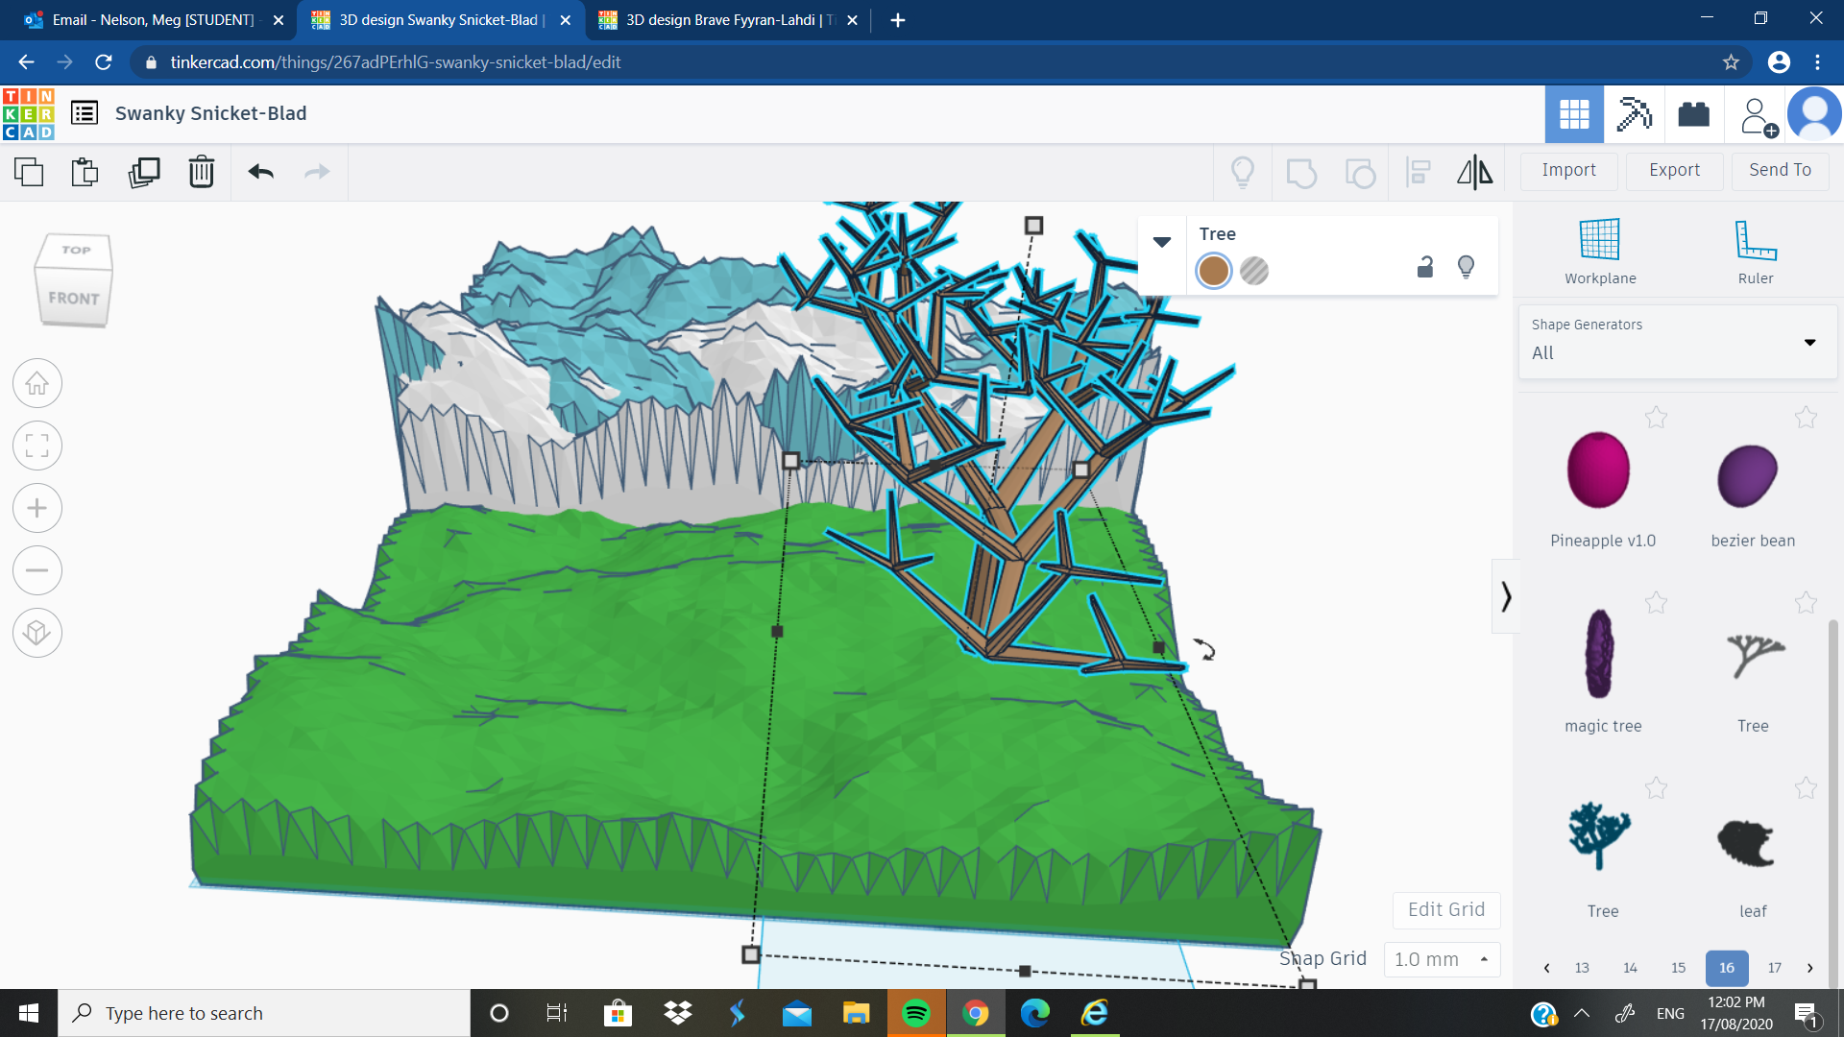The width and height of the screenshot is (1844, 1037).
Task: Collapse the Tree inspector panel arrow
Action: [x=1161, y=241]
